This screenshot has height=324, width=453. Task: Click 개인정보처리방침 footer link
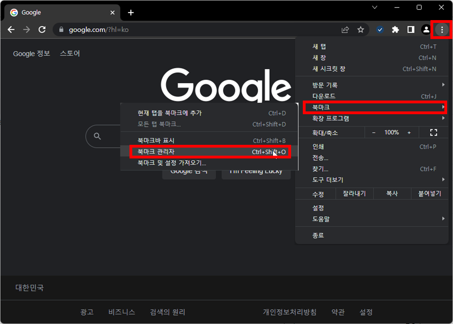click(x=290, y=312)
